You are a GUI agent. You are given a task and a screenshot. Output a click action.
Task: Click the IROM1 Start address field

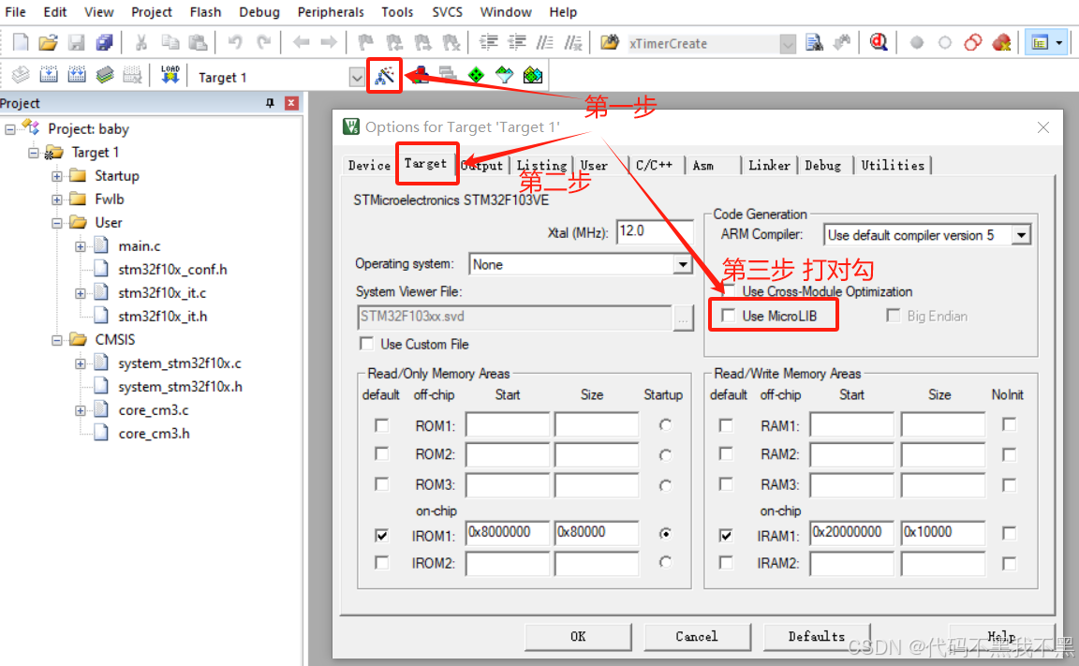click(507, 533)
